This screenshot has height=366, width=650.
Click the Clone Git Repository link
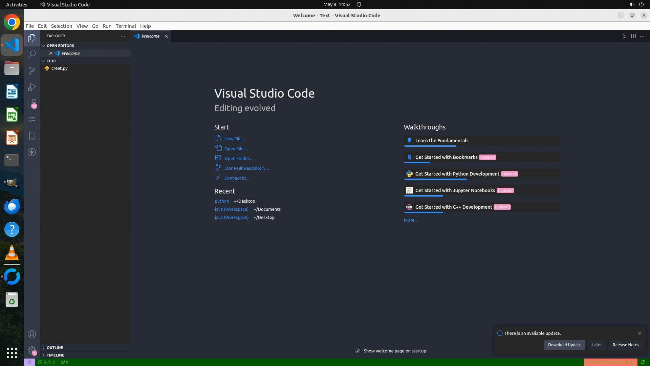click(x=246, y=168)
